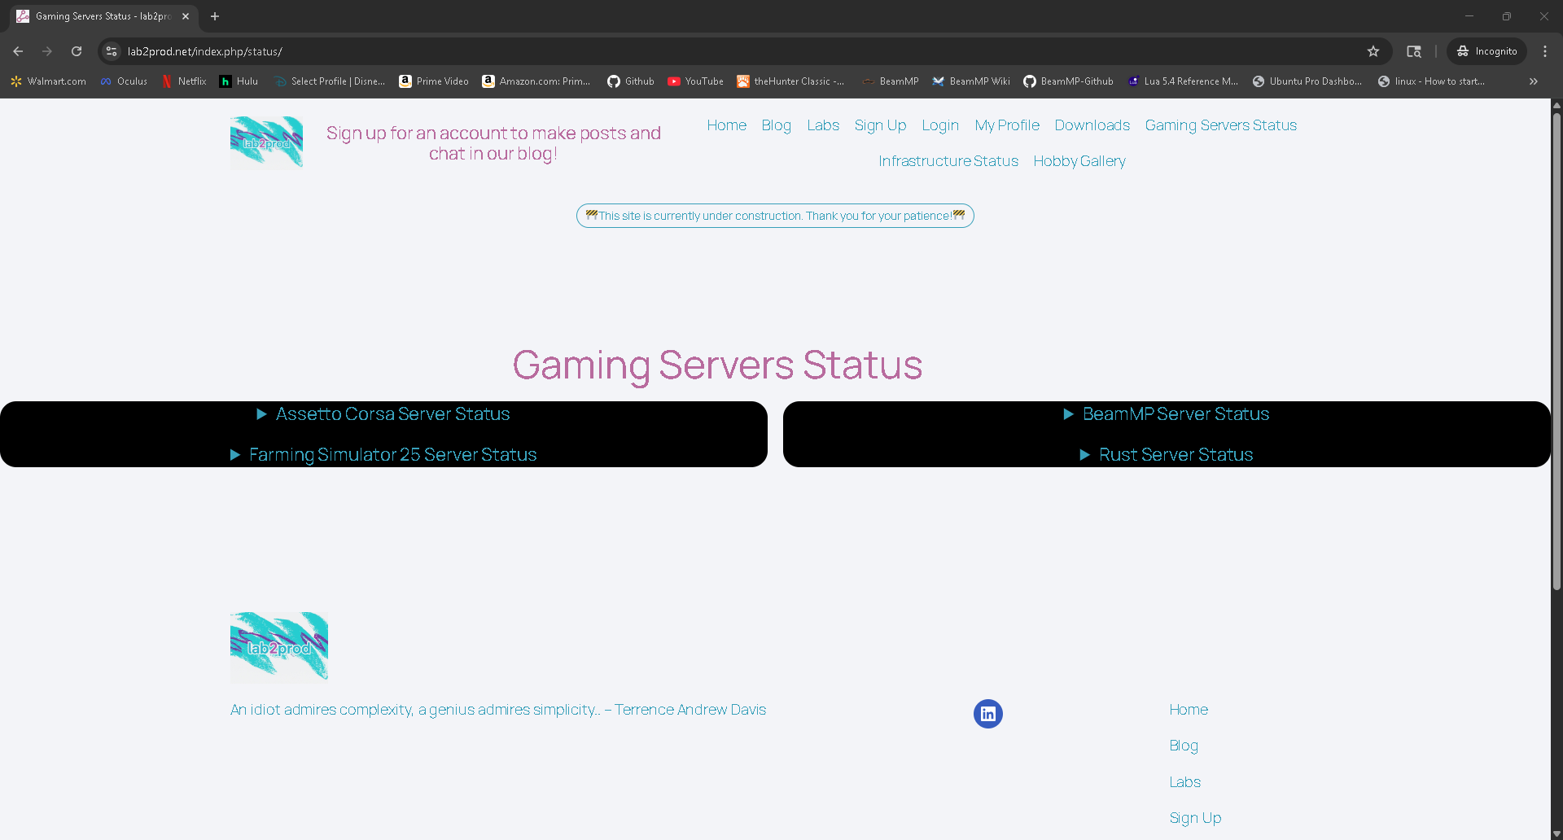Open BeamMP-Github bookmark

click(x=1068, y=81)
